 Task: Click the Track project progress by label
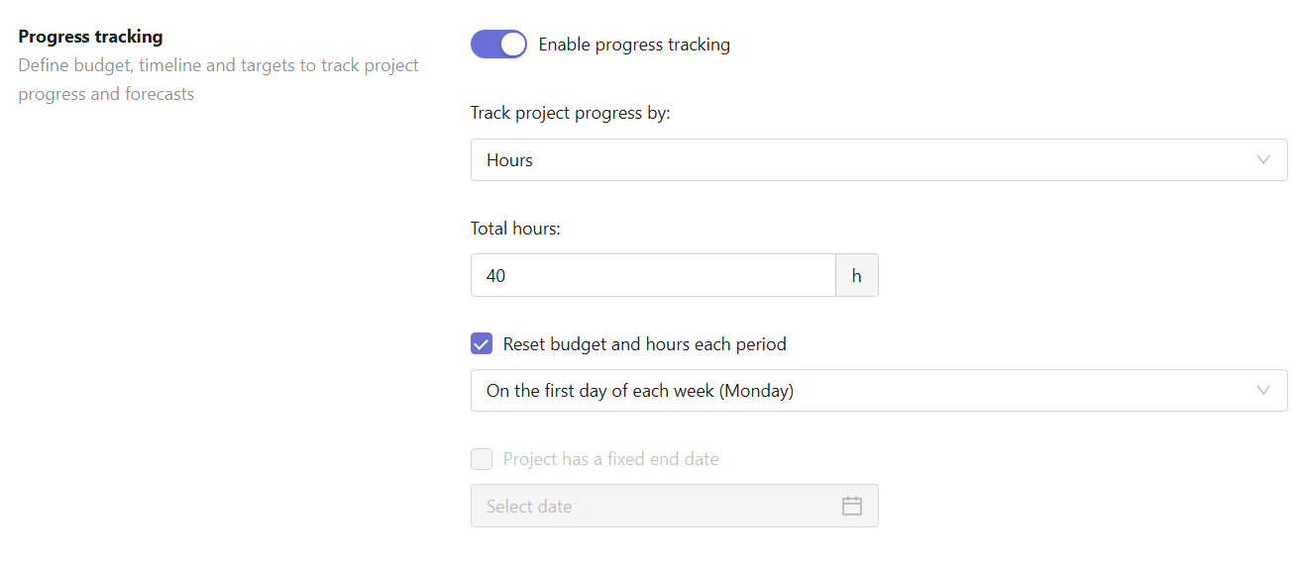coord(571,113)
